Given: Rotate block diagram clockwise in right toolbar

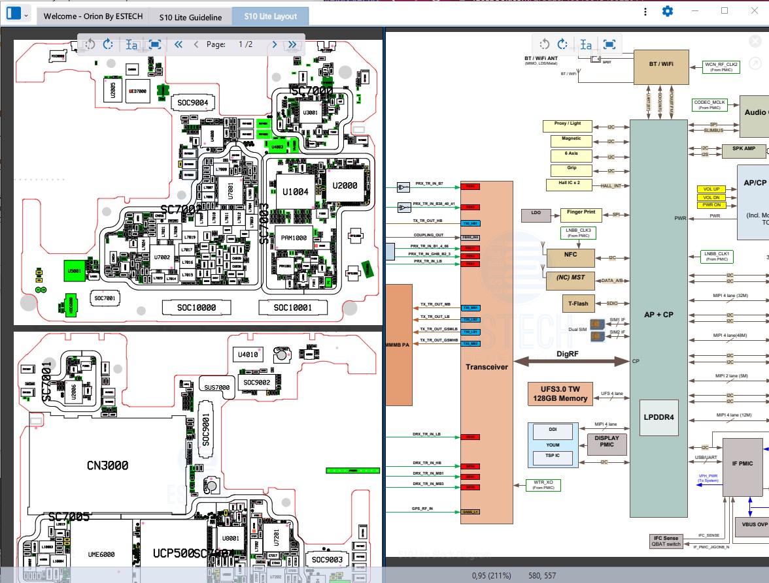Looking at the screenshot, I should click(x=562, y=44).
